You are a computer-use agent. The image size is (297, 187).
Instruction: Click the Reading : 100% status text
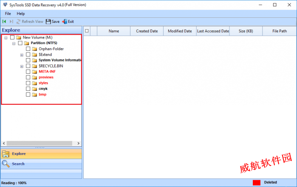(14, 183)
